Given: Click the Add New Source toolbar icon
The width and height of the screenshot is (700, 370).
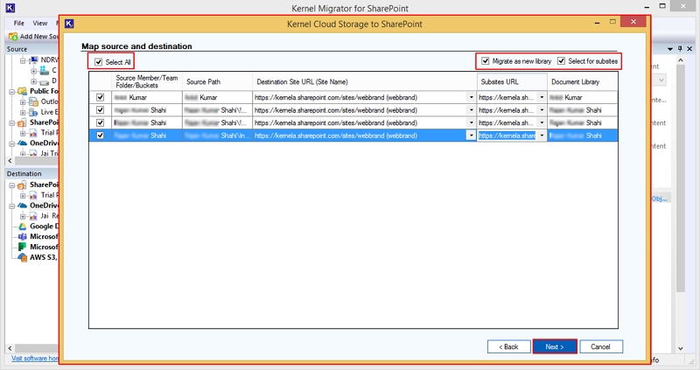Looking at the screenshot, I should click(13, 36).
